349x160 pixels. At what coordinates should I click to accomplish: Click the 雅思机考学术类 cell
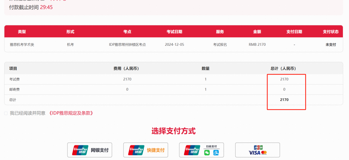[22, 45]
